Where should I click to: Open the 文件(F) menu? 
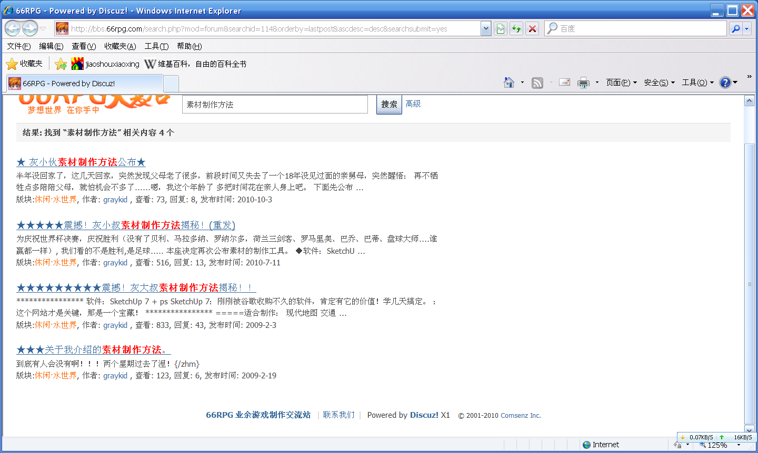pos(19,46)
